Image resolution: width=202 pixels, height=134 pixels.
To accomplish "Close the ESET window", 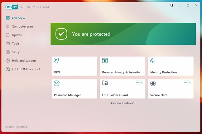I will [x=196, y=5].
